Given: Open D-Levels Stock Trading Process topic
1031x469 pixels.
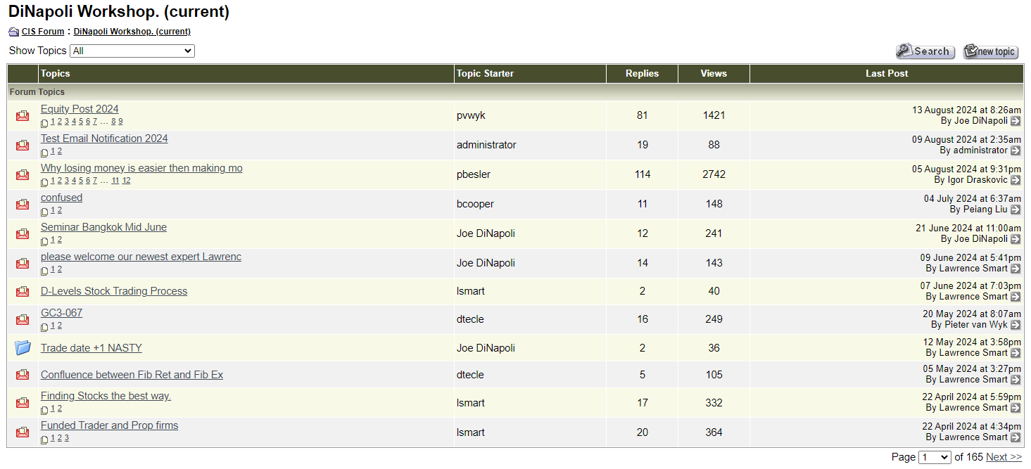Looking at the screenshot, I should (x=114, y=291).
